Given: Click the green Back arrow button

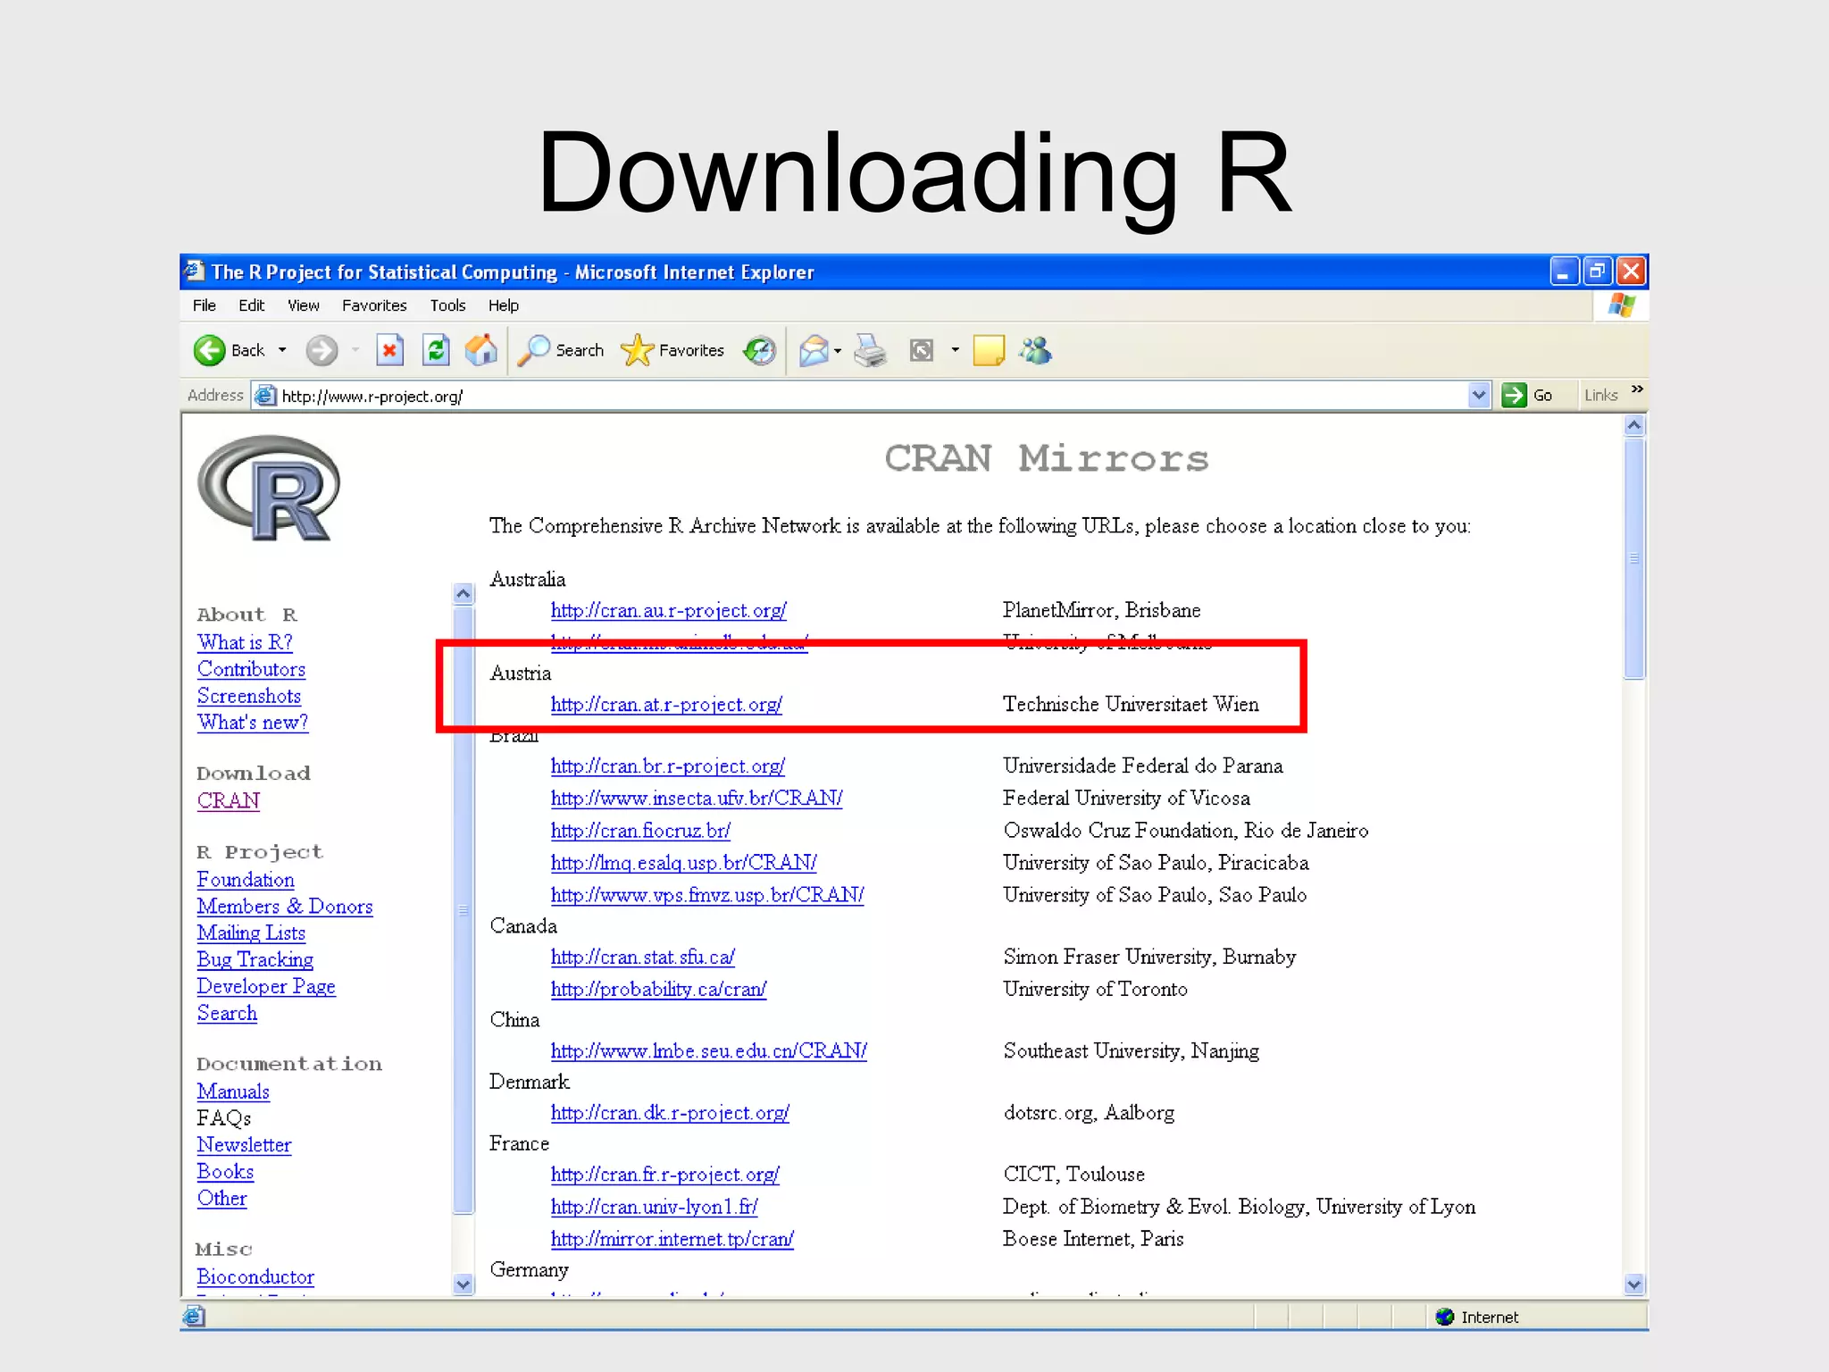Looking at the screenshot, I should pos(210,350).
